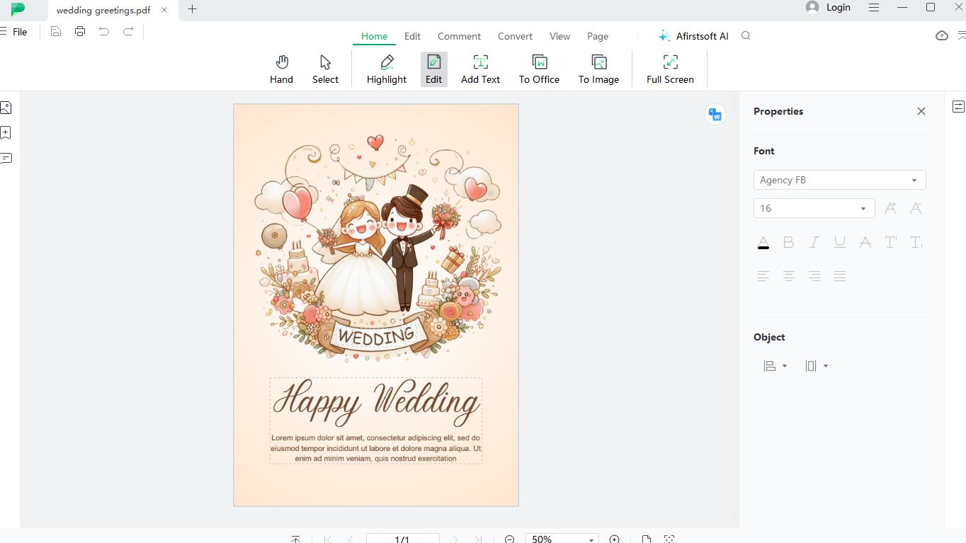Image resolution: width=966 pixels, height=543 pixels.
Task: Click the Happy Wedding text on page
Action: coord(376,401)
